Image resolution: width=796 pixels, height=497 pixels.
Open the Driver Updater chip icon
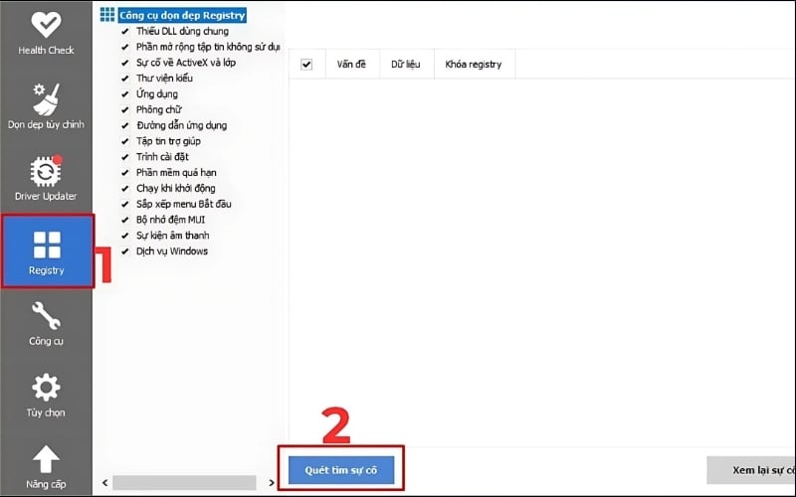click(x=46, y=171)
